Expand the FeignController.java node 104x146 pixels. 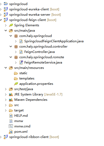[16, 52]
